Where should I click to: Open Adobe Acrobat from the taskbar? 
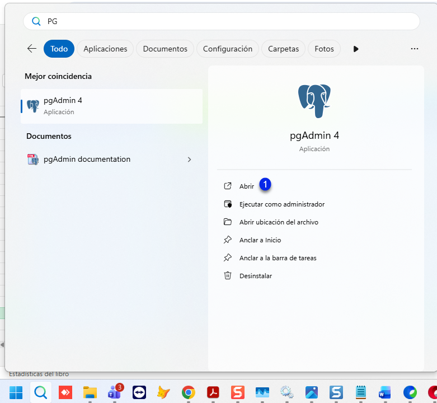213,393
